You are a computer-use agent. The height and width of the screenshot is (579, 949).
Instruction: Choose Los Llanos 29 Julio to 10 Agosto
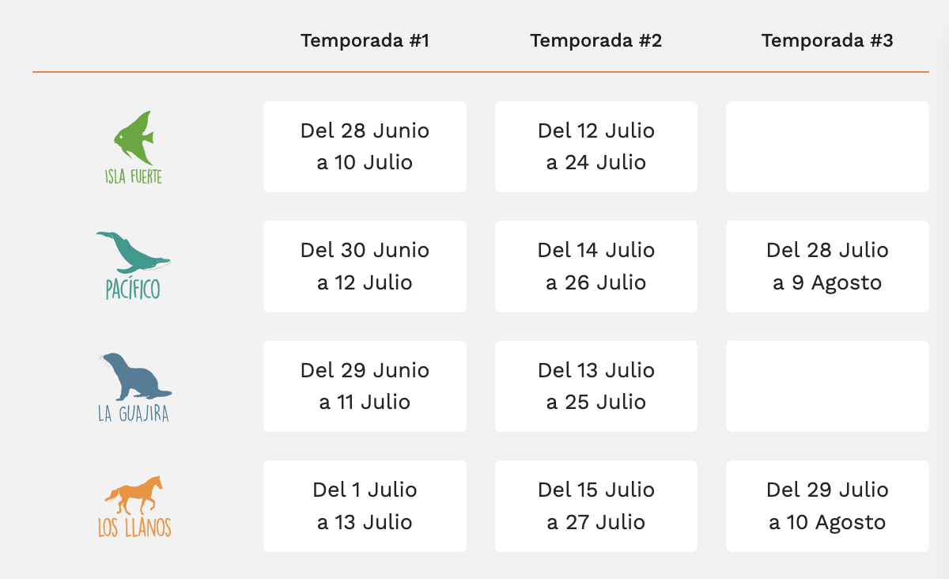827,506
